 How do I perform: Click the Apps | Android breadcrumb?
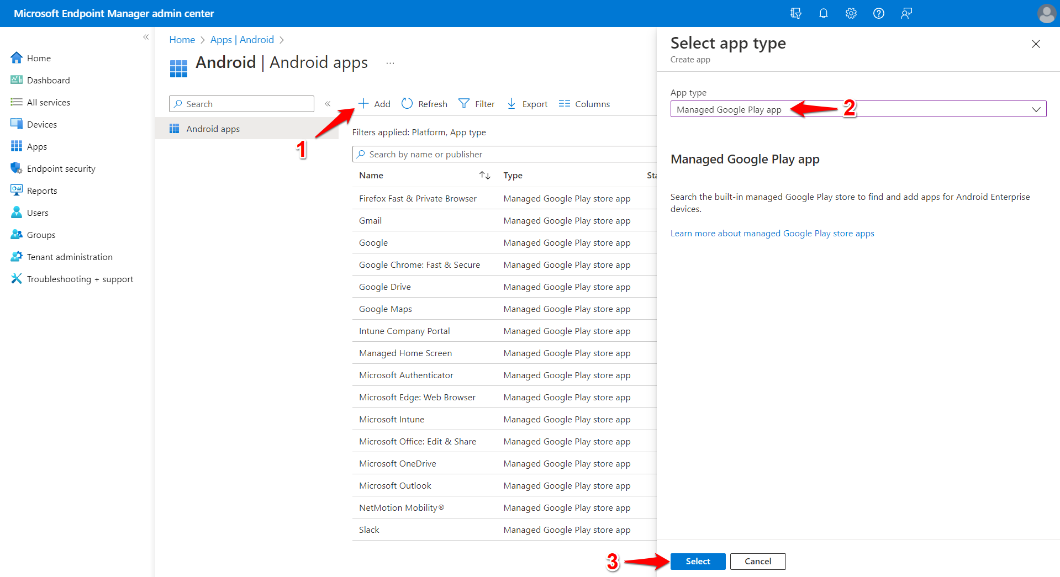(x=242, y=40)
